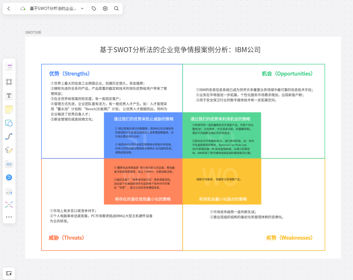The height and width of the screenshot is (280, 353).
Task: Select green block text about National Car Parks Ltd.
Action: pyautogui.click(x=223, y=147)
